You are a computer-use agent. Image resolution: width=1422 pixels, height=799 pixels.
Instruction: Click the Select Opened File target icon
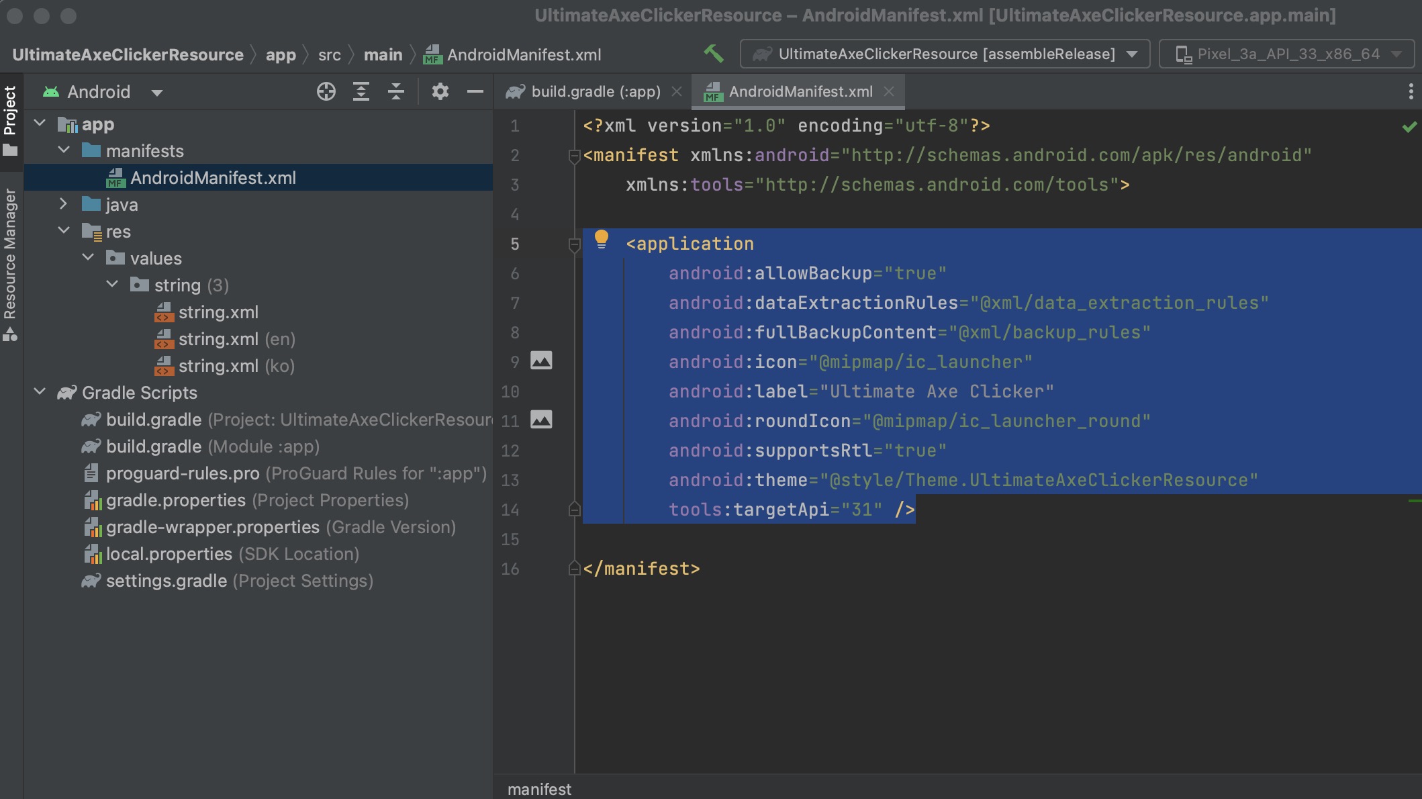(326, 91)
